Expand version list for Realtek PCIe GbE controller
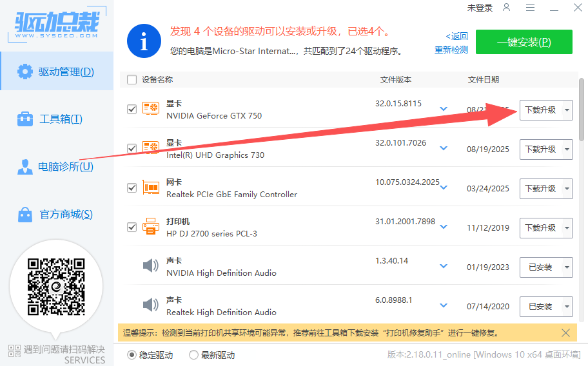The height and width of the screenshot is (366, 588). (x=444, y=188)
